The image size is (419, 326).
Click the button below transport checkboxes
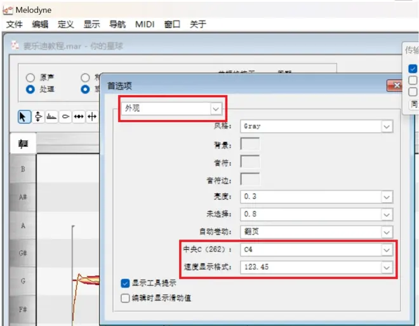tap(414, 105)
